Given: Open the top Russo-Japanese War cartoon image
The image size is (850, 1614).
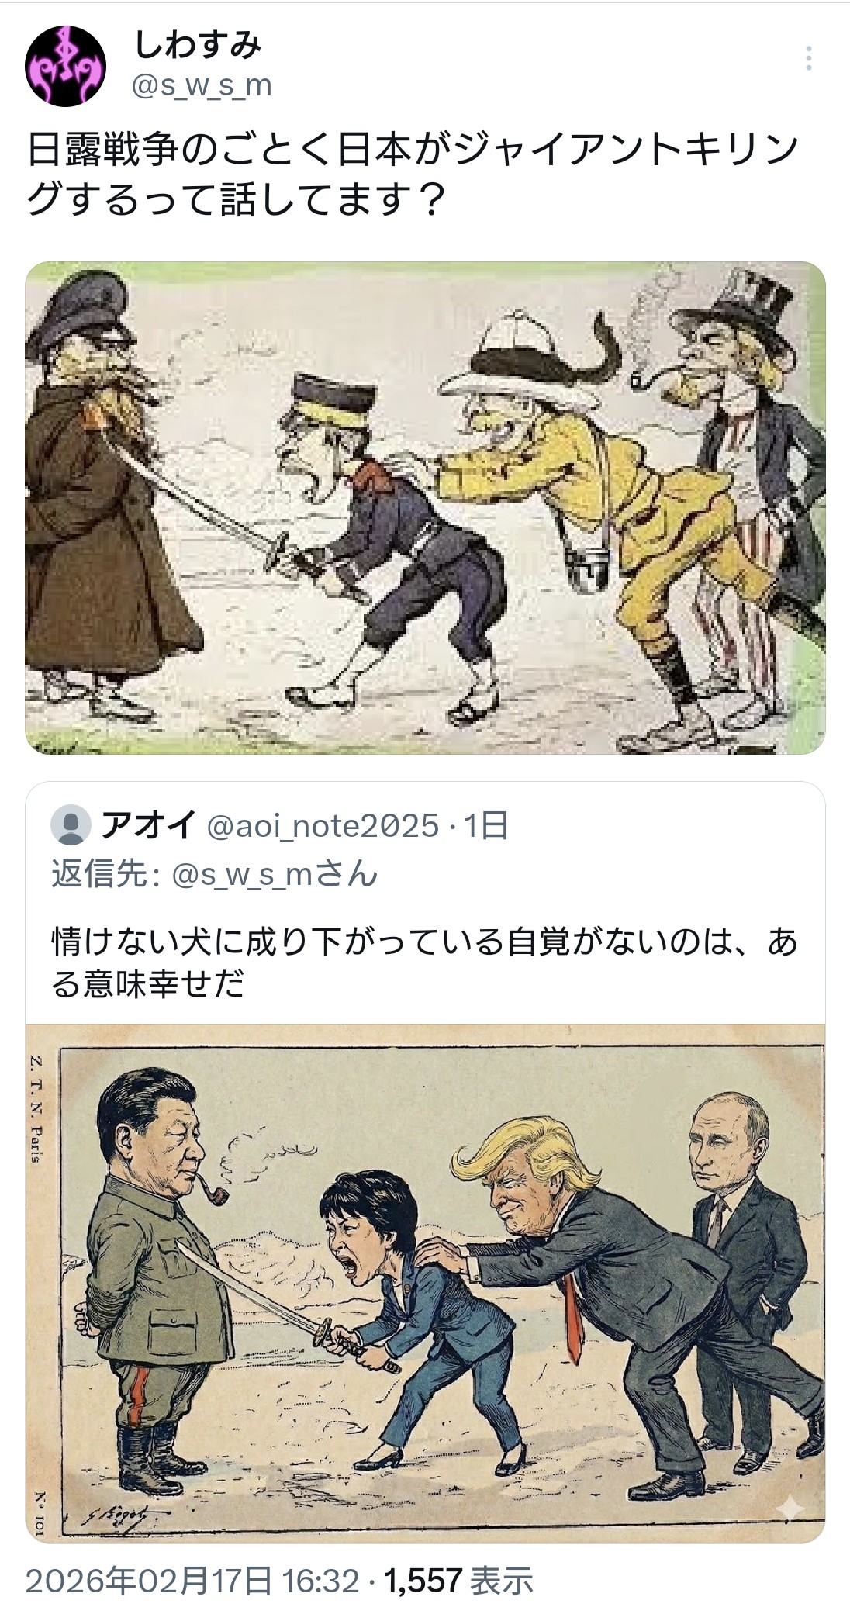Looking at the screenshot, I should click(425, 508).
